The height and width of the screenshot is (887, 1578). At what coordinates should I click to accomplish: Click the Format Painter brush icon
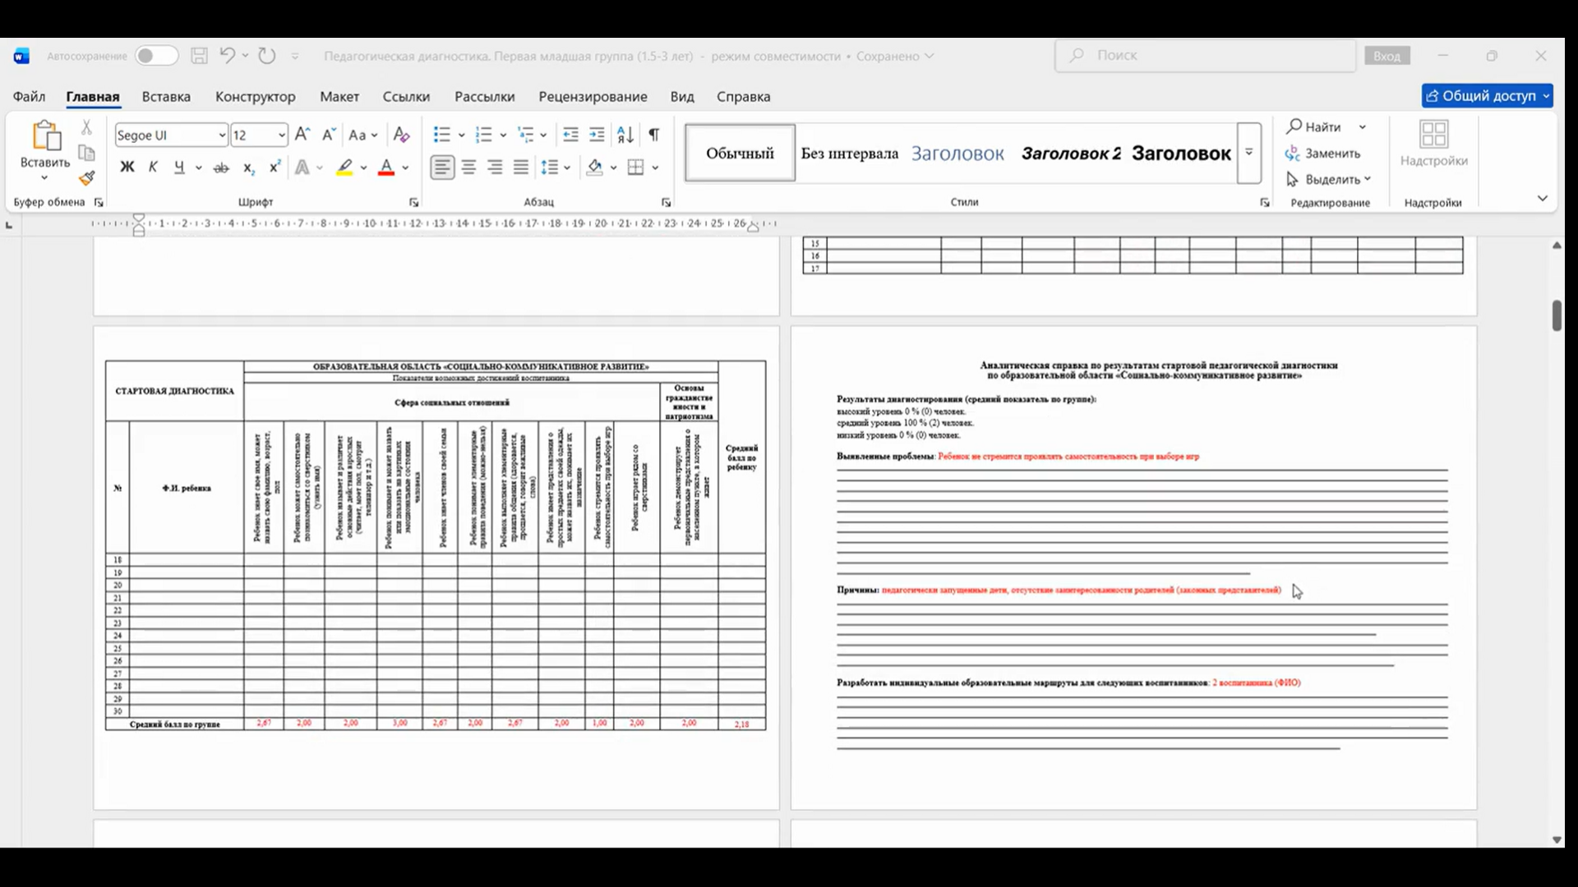point(87,178)
